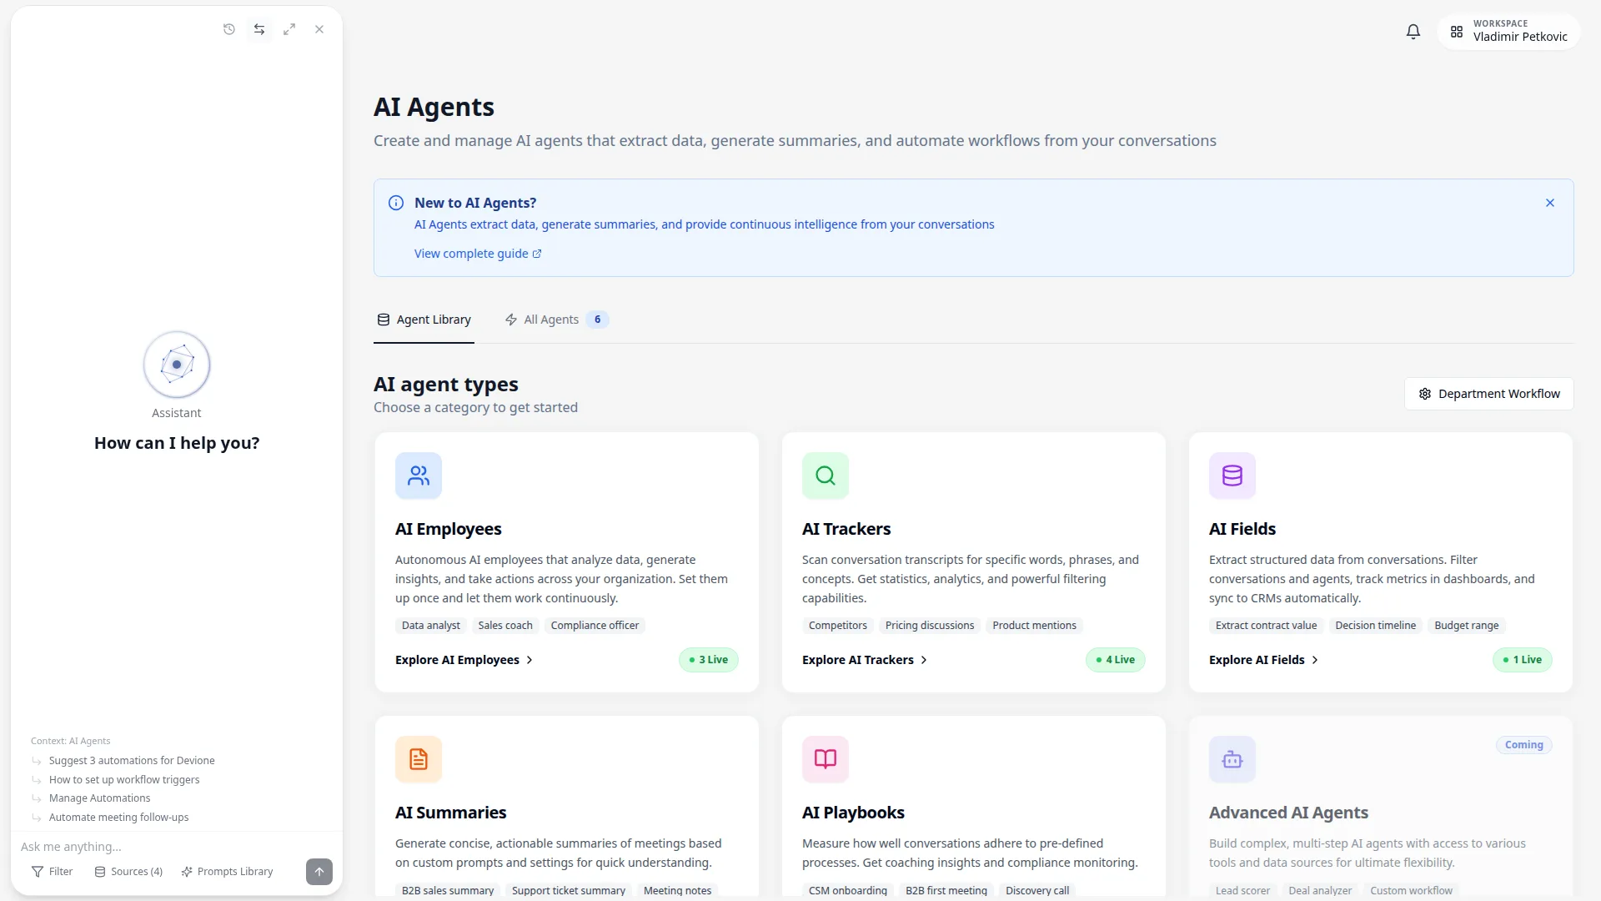This screenshot has width=1601, height=901.
Task: Click the AI Fields database icon
Action: [1232, 476]
